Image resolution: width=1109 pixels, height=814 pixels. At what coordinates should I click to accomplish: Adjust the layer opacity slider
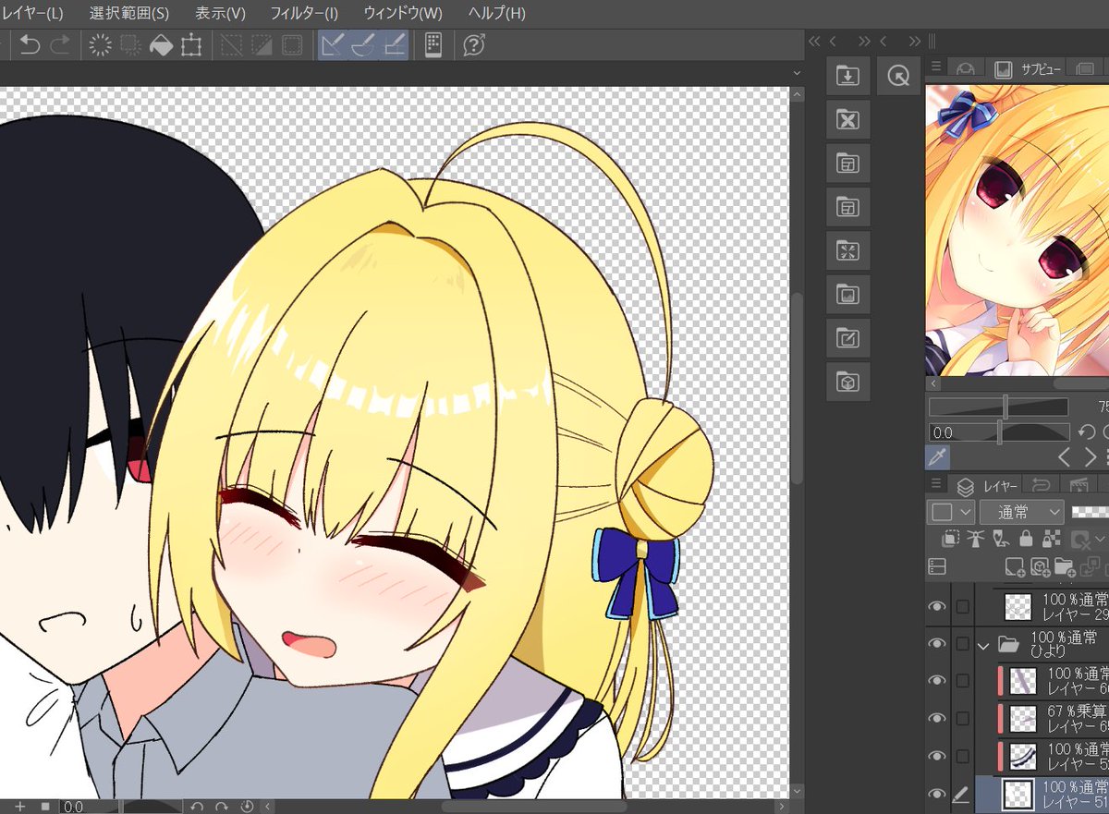[x=1090, y=512]
